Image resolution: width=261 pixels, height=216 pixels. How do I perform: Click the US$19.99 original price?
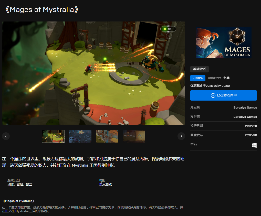[x=214, y=78]
